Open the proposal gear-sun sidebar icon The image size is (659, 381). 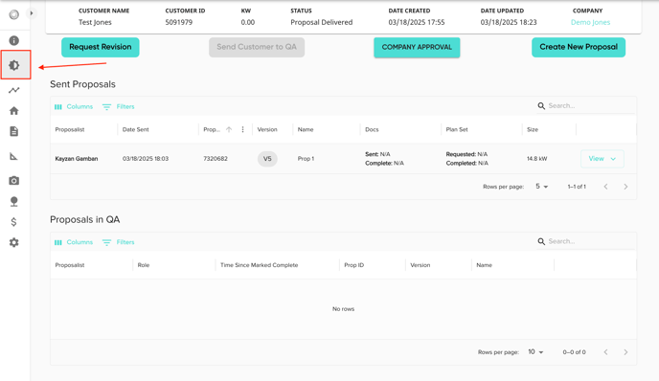13,65
